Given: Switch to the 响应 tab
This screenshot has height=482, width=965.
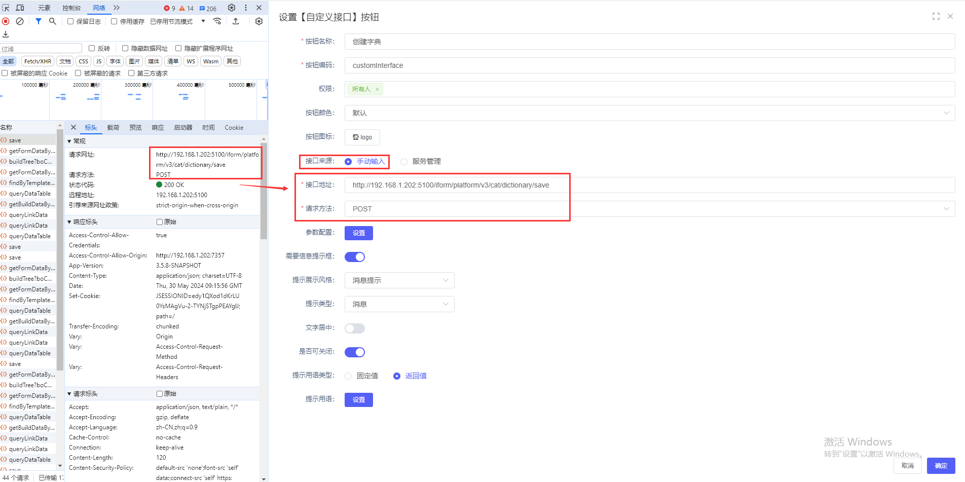Looking at the screenshot, I should (158, 128).
